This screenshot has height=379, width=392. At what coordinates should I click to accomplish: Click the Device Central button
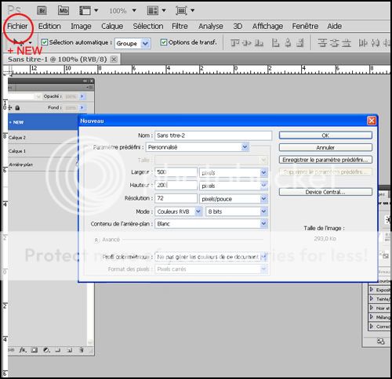point(325,192)
